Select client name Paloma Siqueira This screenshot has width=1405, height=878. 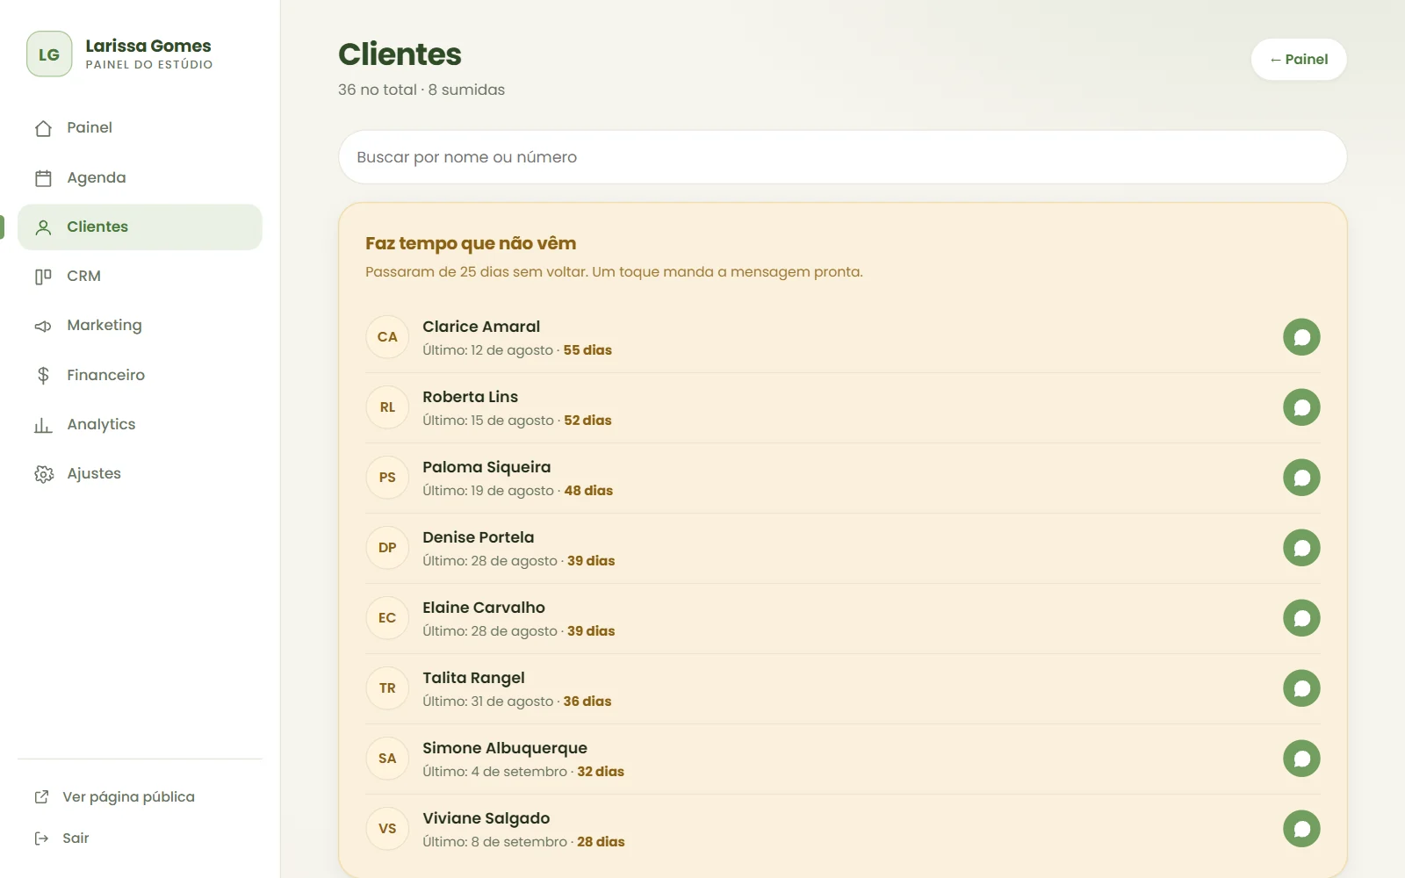[486, 467]
